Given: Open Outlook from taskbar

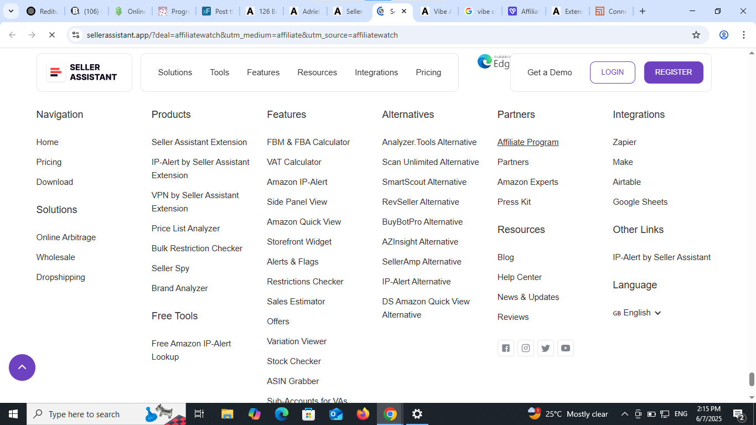Looking at the screenshot, I should tap(336, 414).
